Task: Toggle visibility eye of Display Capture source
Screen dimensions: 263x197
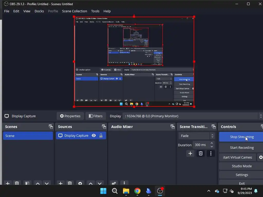Action: tap(94, 135)
